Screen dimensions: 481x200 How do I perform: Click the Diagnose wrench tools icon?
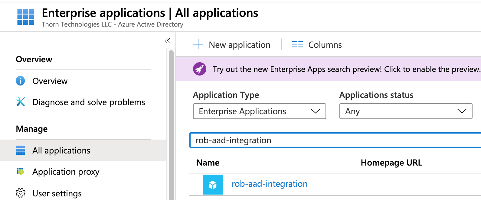click(x=20, y=102)
